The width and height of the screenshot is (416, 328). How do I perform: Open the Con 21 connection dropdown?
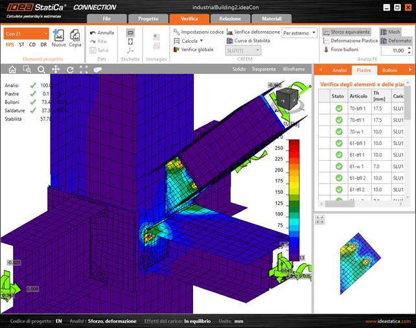(x=26, y=33)
